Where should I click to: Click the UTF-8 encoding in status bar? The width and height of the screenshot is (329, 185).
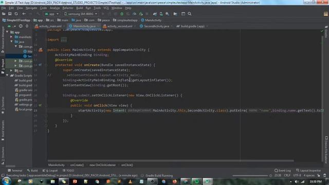297,175
